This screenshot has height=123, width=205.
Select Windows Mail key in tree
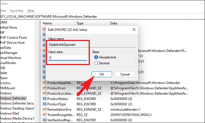(9, 113)
